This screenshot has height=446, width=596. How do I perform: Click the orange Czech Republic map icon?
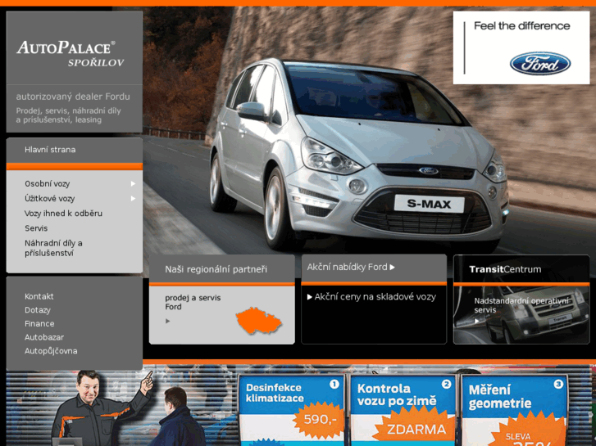pyautogui.click(x=258, y=321)
